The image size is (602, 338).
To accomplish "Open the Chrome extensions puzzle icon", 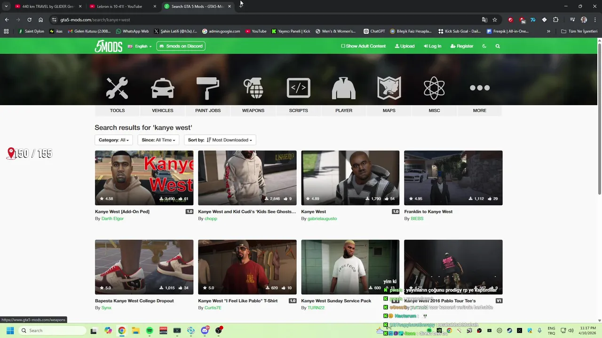I will (x=555, y=20).
